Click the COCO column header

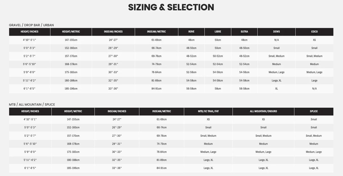(314, 32)
